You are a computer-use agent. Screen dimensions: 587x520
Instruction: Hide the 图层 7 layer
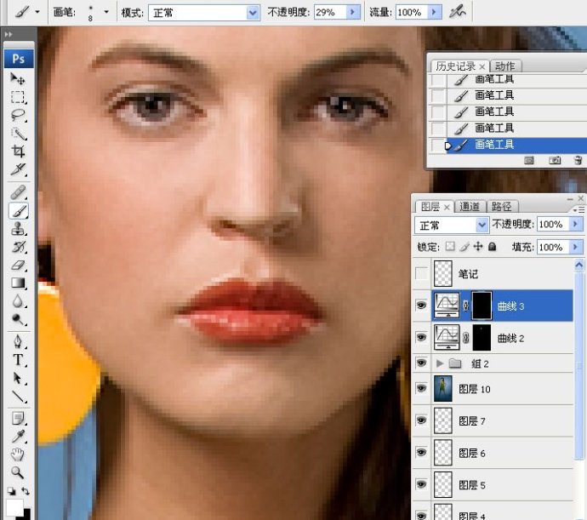(x=421, y=420)
